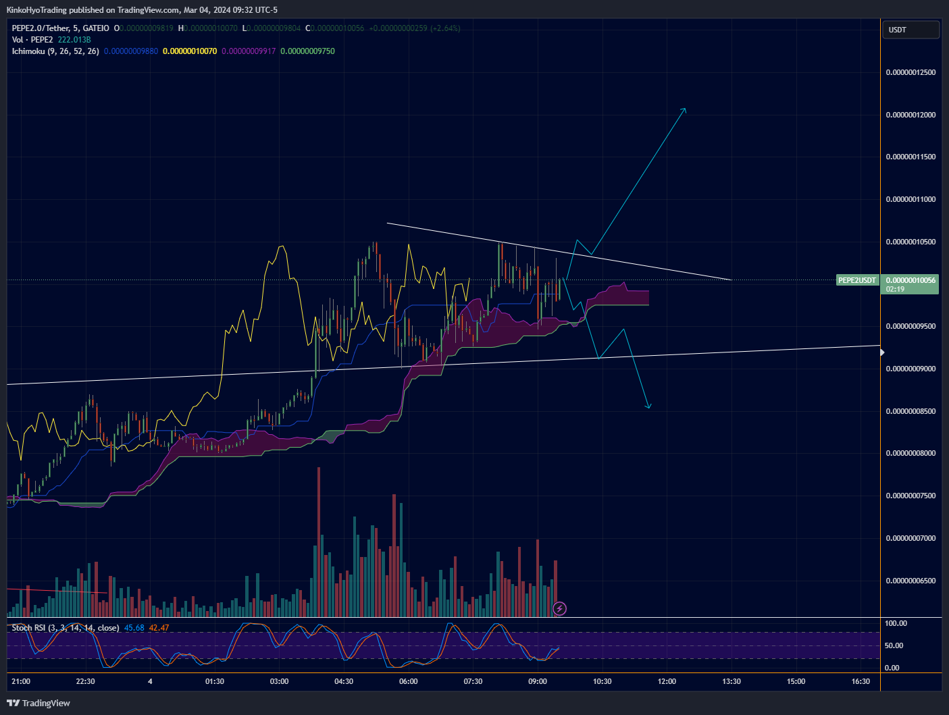Click the 22:30 time axis label
This screenshot has width=949, height=715.
coord(85,681)
